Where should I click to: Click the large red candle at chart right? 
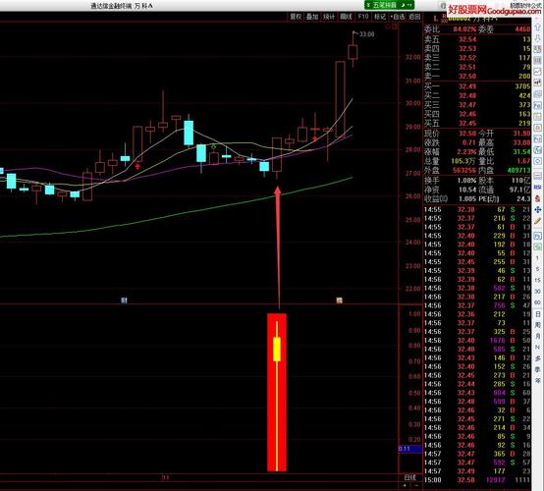tap(340, 99)
